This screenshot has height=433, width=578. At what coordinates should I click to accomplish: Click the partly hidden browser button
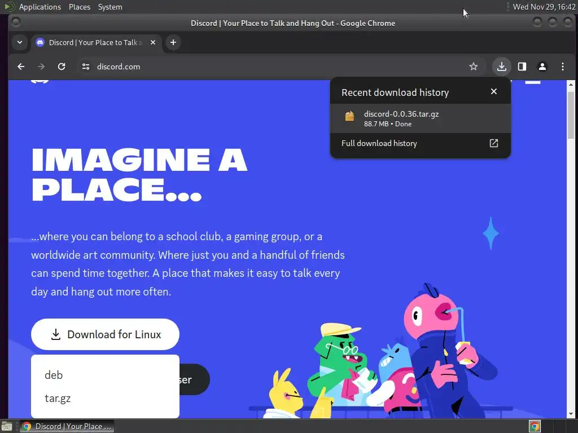point(194,379)
